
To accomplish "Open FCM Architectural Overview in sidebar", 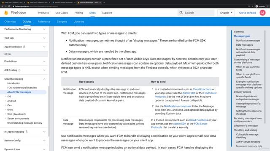I will pos(22,88).
